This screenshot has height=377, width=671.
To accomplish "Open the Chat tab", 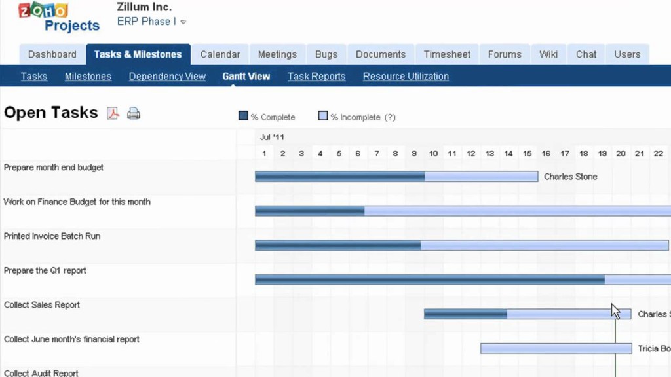I will pos(586,54).
